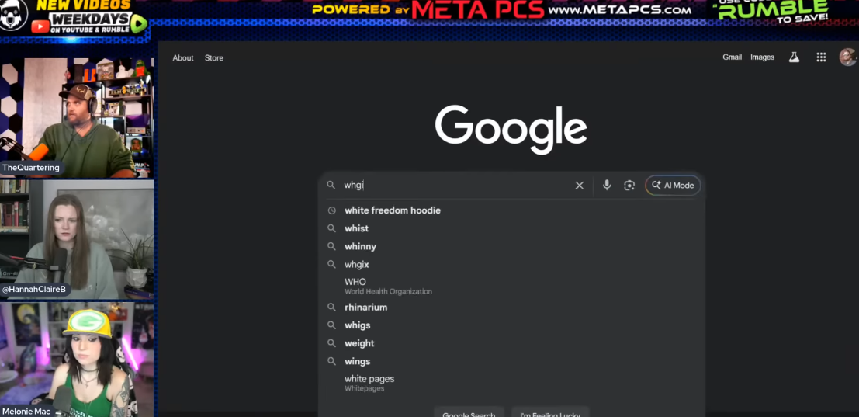Click the @HannahClaireB webcam feed
859x417 pixels.
[77, 239]
